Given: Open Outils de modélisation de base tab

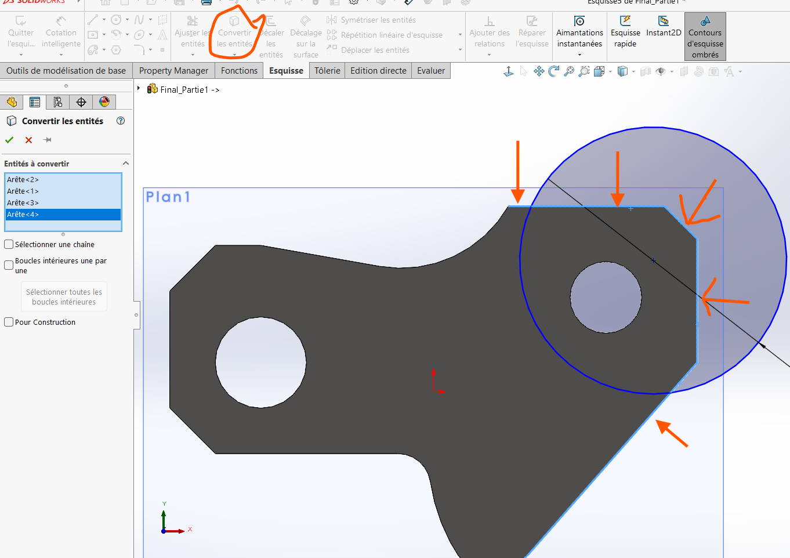Looking at the screenshot, I should pyautogui.click(x=66, y=70).
